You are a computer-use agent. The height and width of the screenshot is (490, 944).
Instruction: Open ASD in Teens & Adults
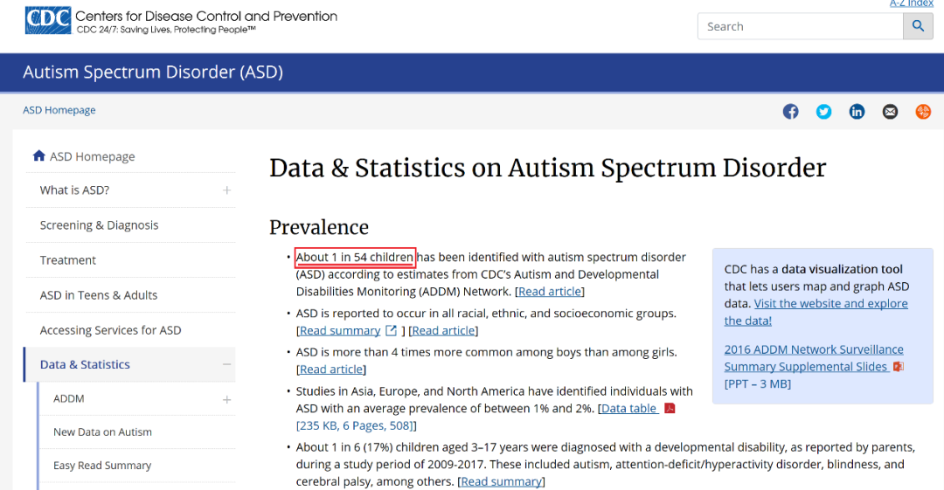[98, 295]
